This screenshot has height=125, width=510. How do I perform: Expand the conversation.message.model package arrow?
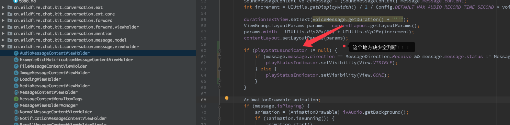pos(3,40)
